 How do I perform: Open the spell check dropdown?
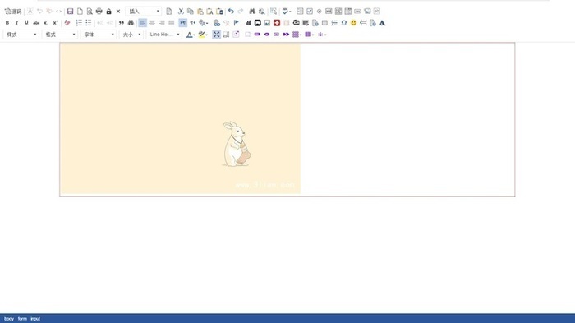287,12
